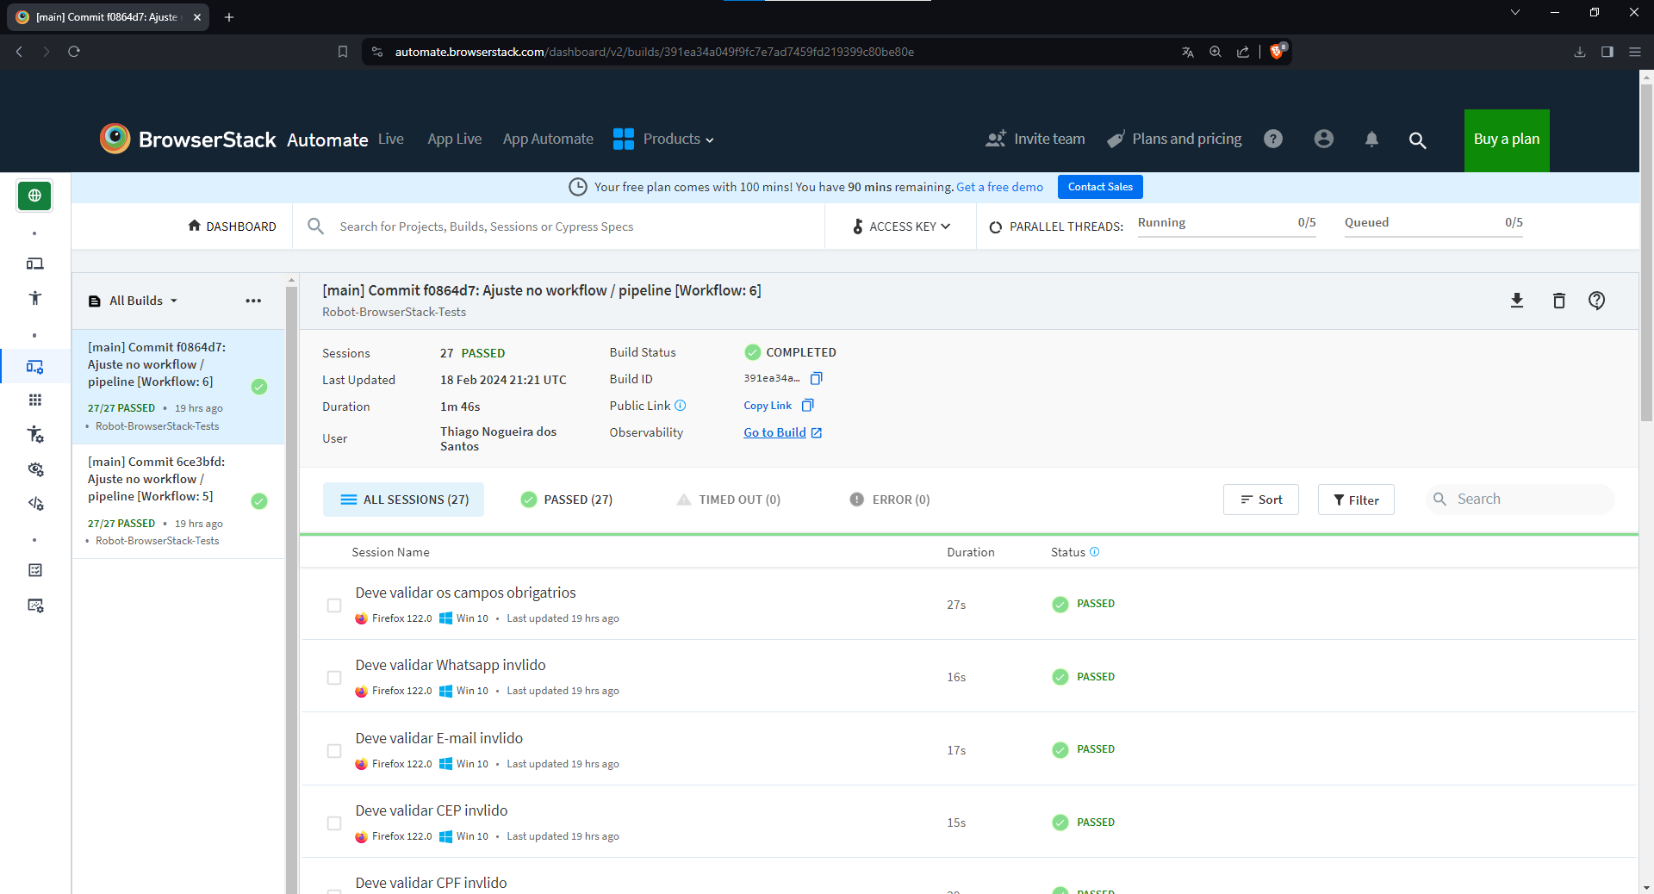Switch to ALL SESSIONS (27) tab
Screen dimensions: 1654x894
coord(403,500)
